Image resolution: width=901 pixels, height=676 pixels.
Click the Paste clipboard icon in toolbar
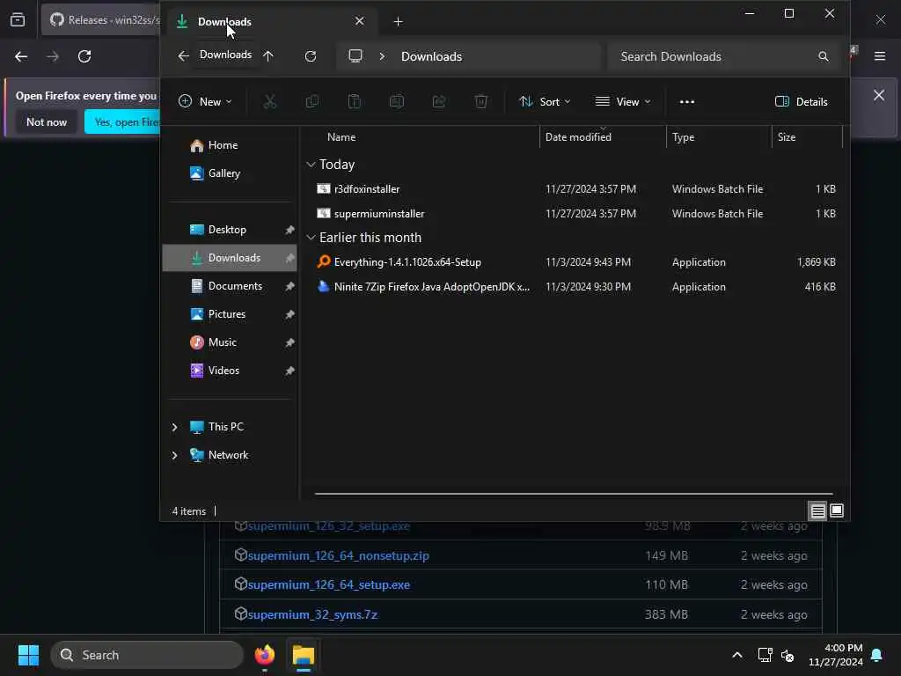[x=355, y=102]
